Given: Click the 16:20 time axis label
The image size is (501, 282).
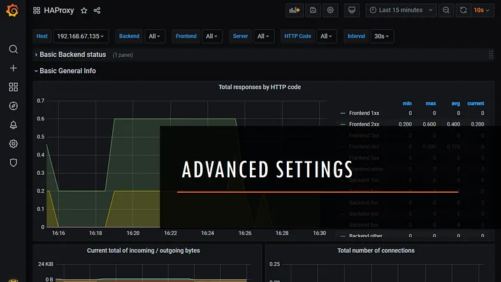Looking at the screenshot, I should click(x=133, y=233).
